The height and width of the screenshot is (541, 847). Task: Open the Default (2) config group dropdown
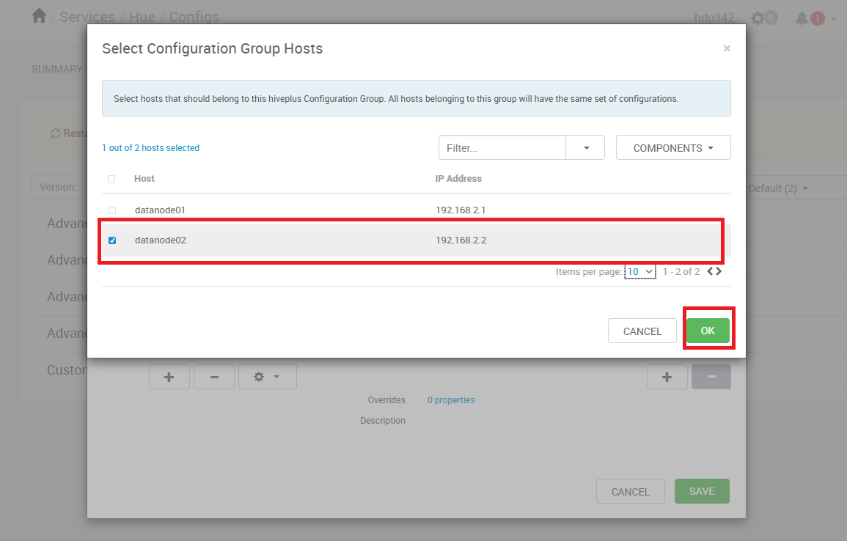tap(778, 188)
